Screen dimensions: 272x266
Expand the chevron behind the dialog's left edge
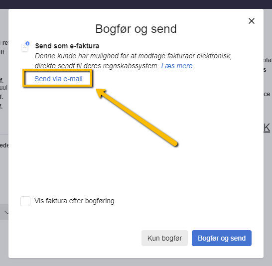[x=6, y=212]
